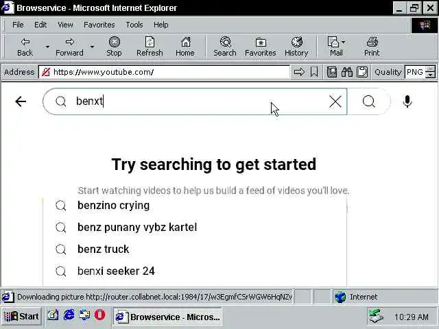439x329 pixels.
Task: Open the Tools menu
Action: (134, 25)
